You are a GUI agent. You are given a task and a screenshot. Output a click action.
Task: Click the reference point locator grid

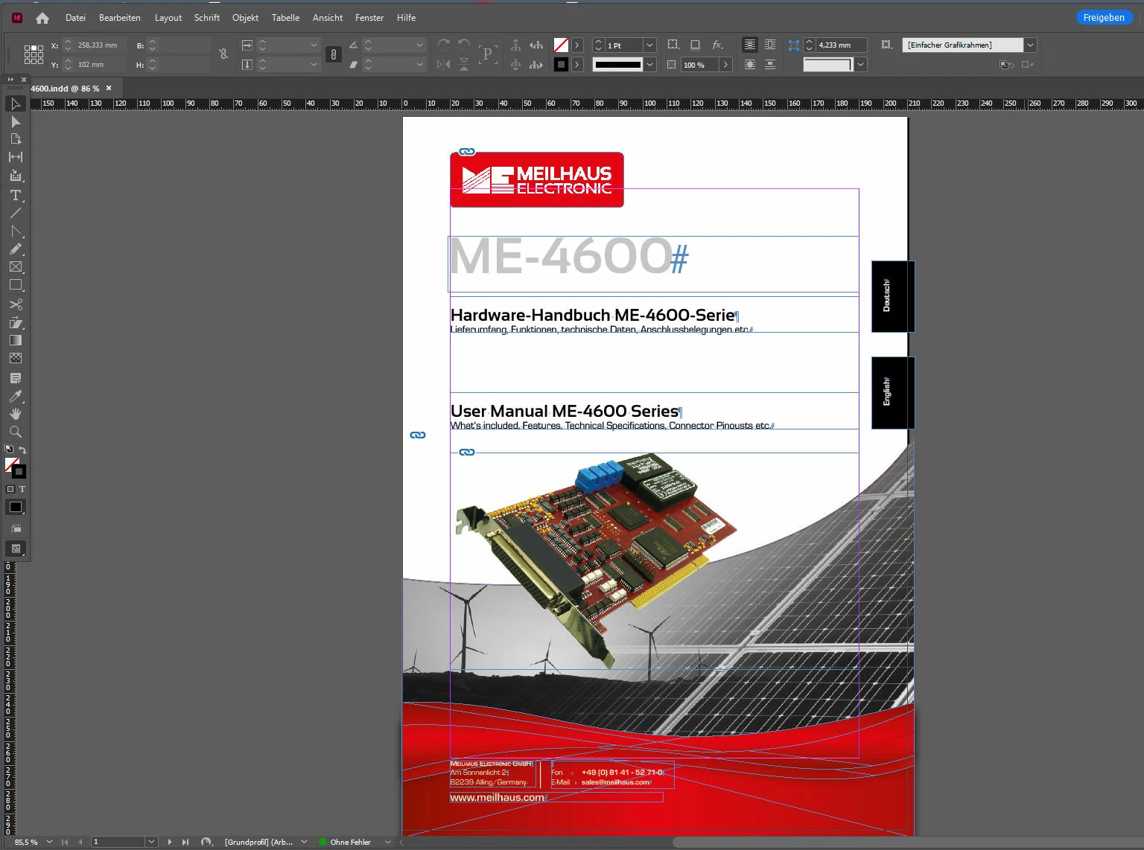(x=34, y=54)
